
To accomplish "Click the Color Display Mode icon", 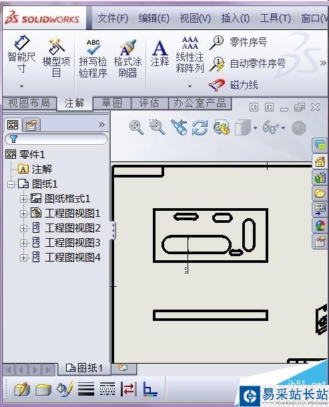I will (x=150, y=390).
